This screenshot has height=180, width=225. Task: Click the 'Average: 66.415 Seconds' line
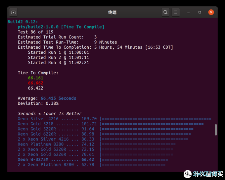click(x=47, y=98)
